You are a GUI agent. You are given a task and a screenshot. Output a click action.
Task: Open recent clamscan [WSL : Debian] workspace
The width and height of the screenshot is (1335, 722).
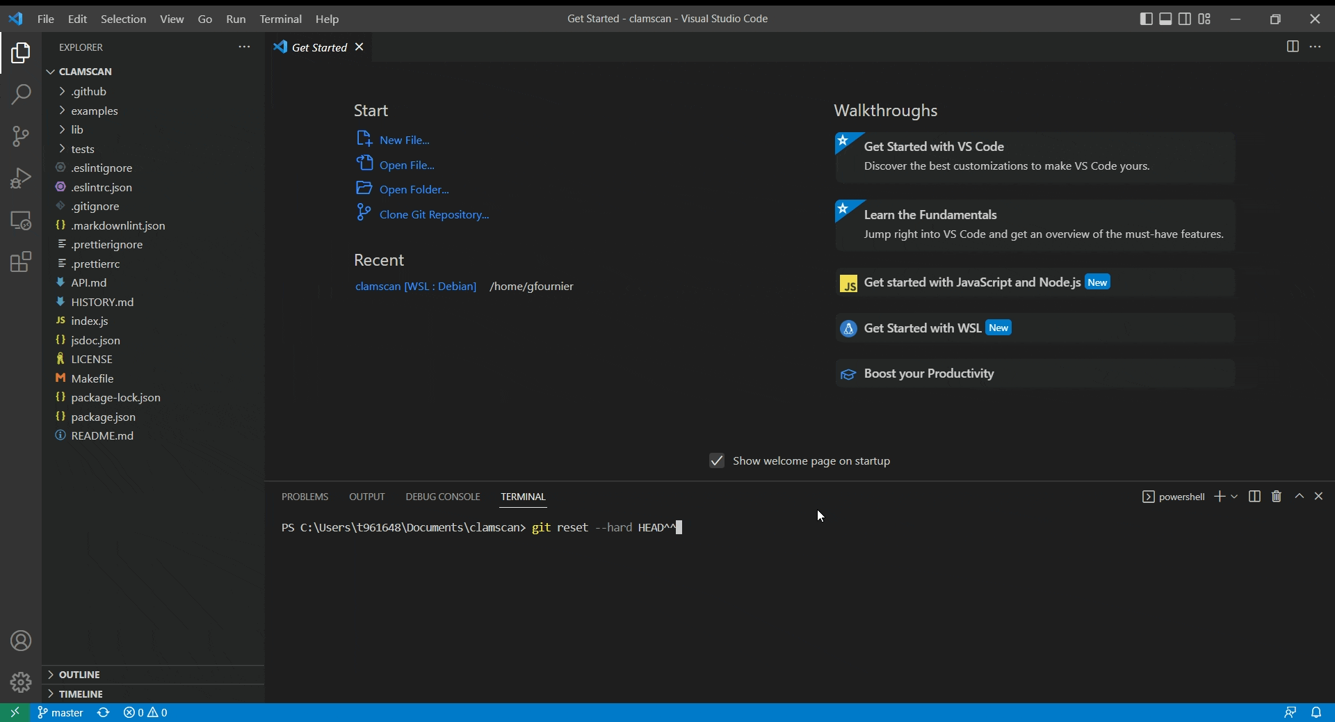(416, 286)
